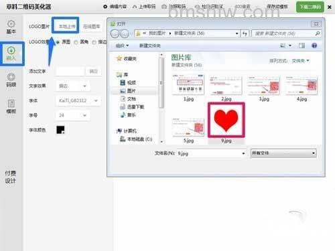
Task: Toggle the preview pane icon
Action: [x=301, y=46]
